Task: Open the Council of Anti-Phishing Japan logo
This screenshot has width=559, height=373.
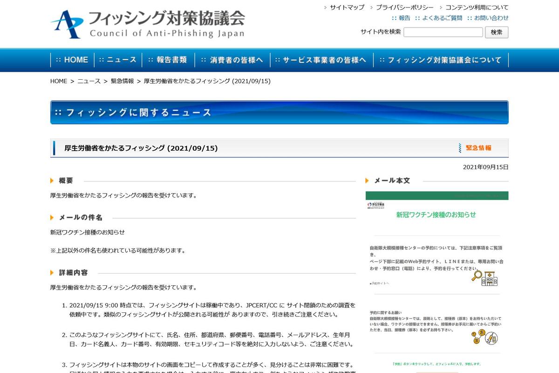Action: point(148,23)
